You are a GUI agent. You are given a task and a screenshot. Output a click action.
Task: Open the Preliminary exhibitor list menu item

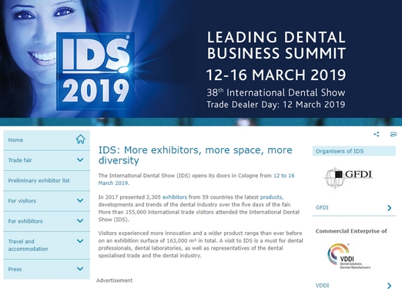coord(47,180)
